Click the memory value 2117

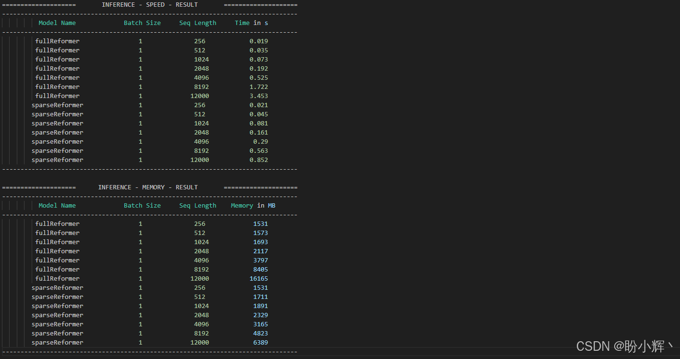coord(261,251)
